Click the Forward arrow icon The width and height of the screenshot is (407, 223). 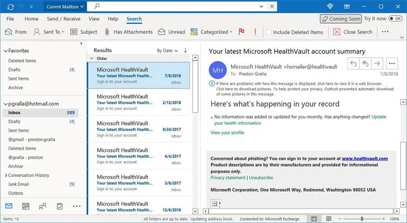[377, 63]
